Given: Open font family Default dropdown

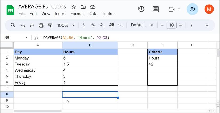Looking at the screenshot, I should (142, 25).
